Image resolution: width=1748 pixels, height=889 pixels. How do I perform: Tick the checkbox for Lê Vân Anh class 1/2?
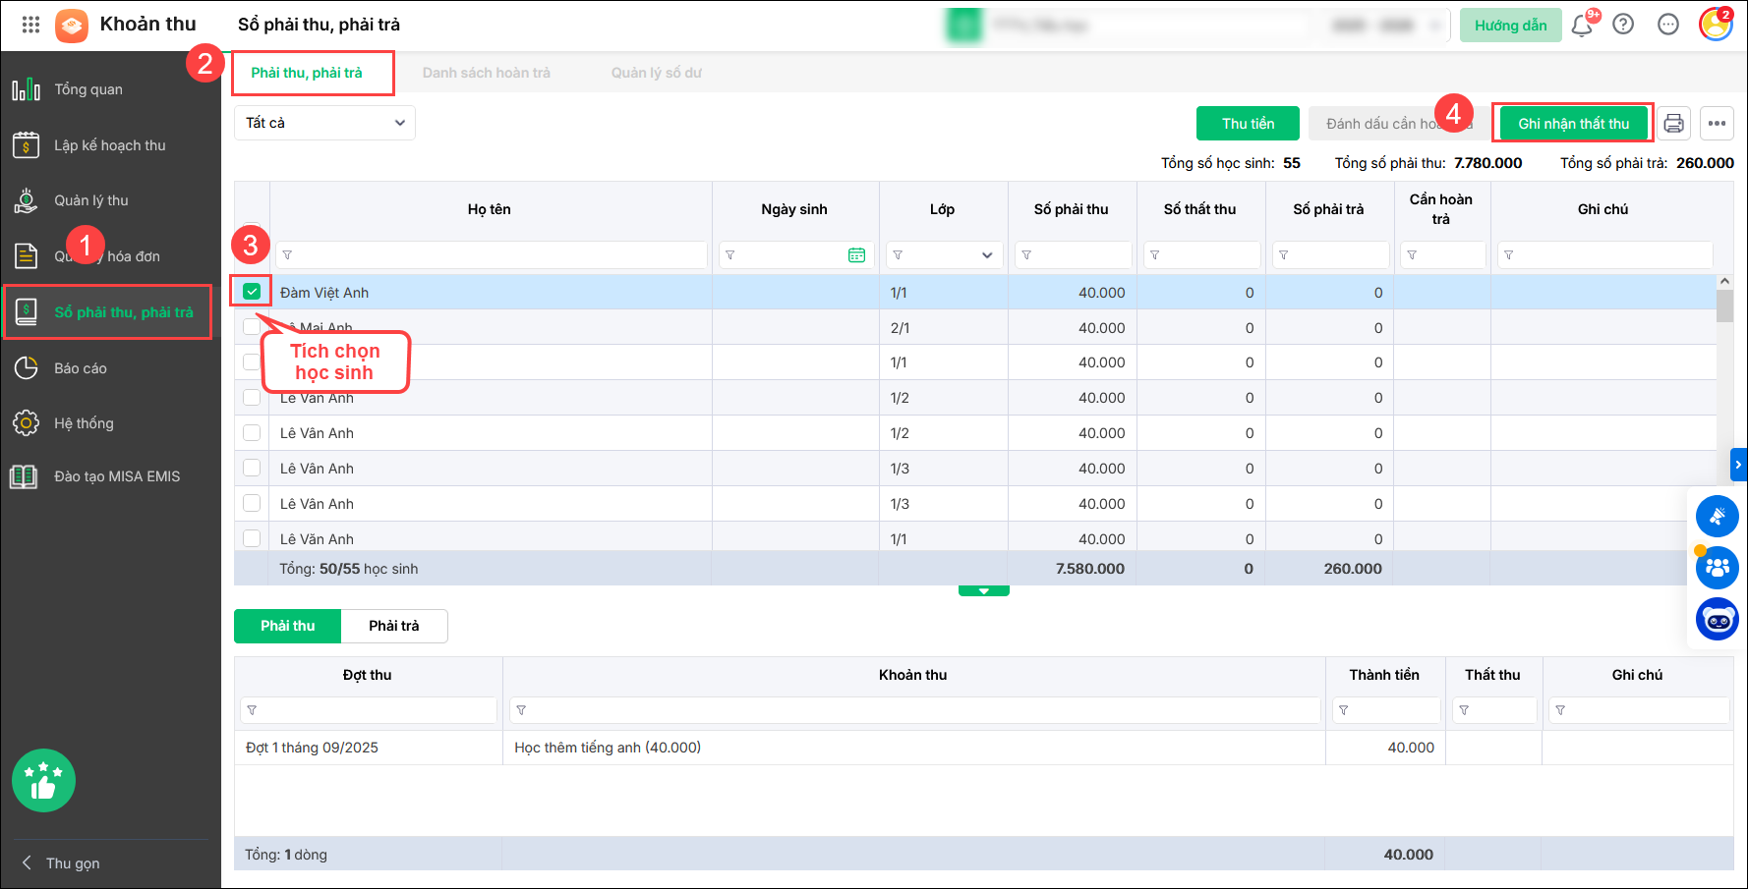coord(252,433)
